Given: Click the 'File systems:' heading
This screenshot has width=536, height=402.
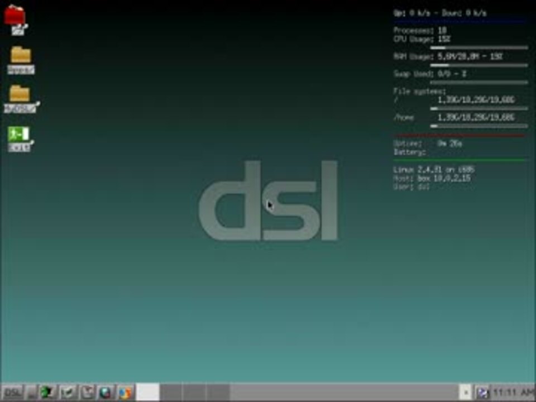Looking at the screenshot, I should (x=419, y=91).
